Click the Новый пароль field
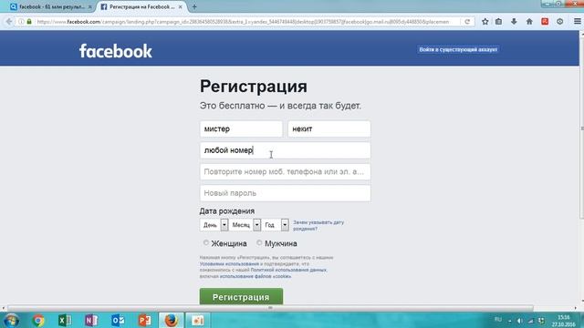The width and height of the screenshot is (584, 328). pos(286,193)
